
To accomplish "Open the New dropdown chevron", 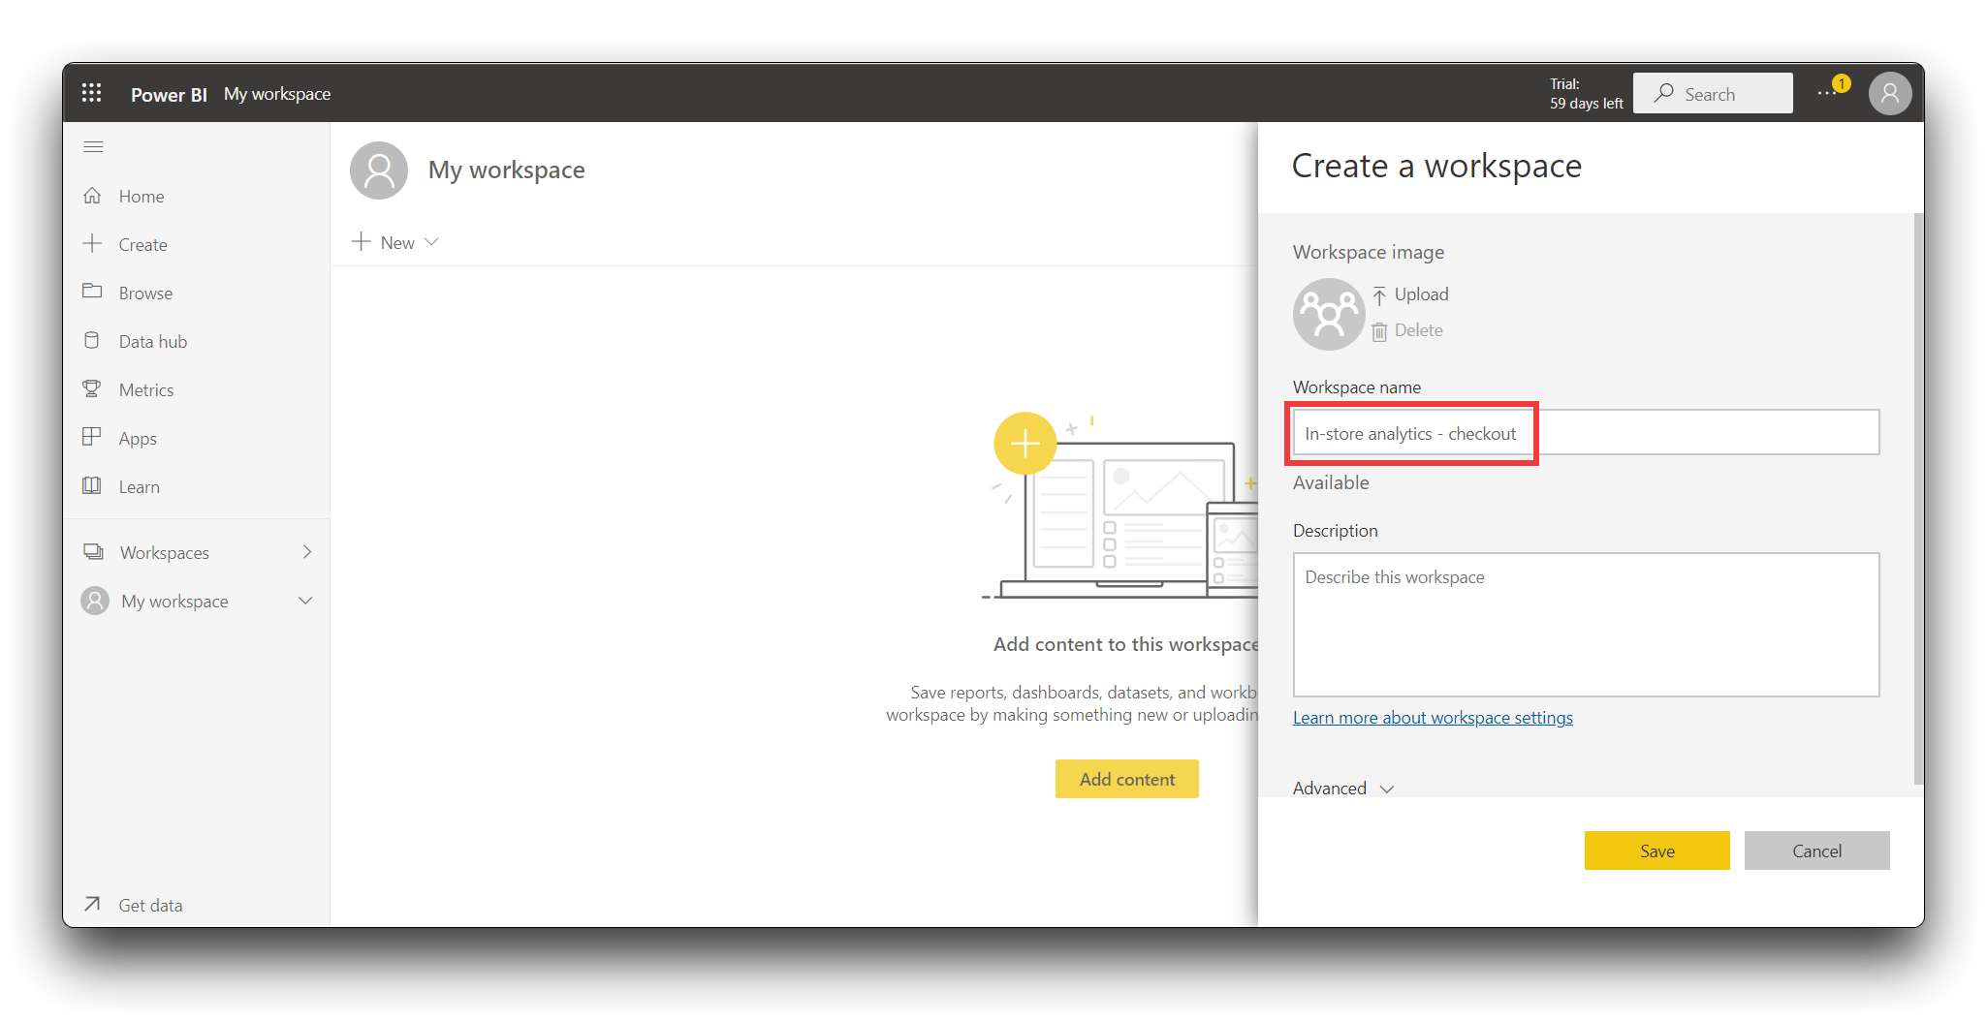I will pyautogui.click(x=432, y=242).
